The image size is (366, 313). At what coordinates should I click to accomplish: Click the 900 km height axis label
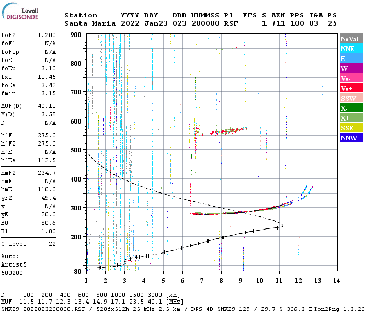click(x=76, y=35)
